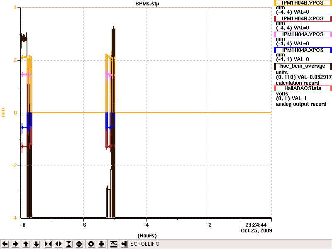This screenshot has width=332, height=249.
Task: Click the vertical expand (up-down triangles) icon
Action: (x=79, y=244)
